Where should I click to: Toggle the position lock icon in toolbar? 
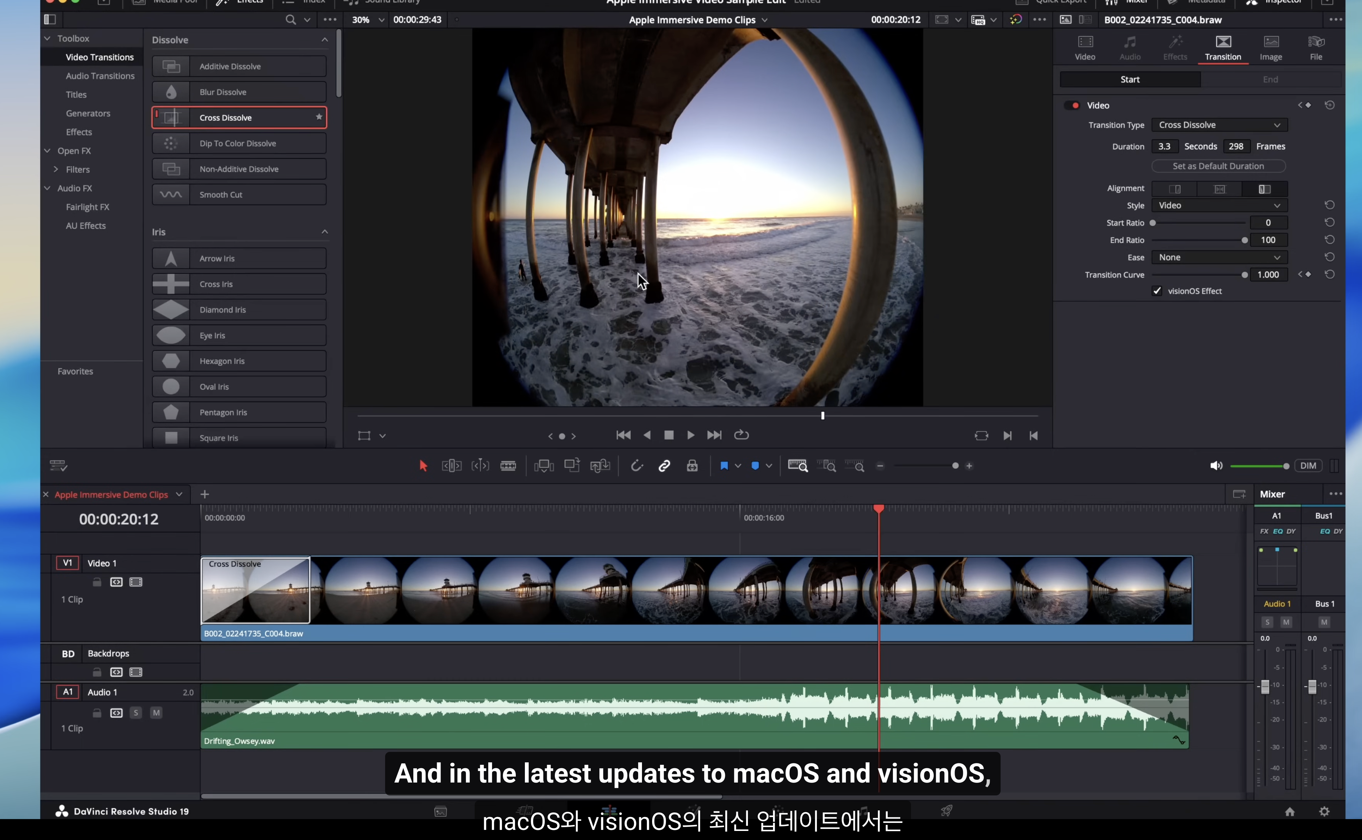point(692,466)
